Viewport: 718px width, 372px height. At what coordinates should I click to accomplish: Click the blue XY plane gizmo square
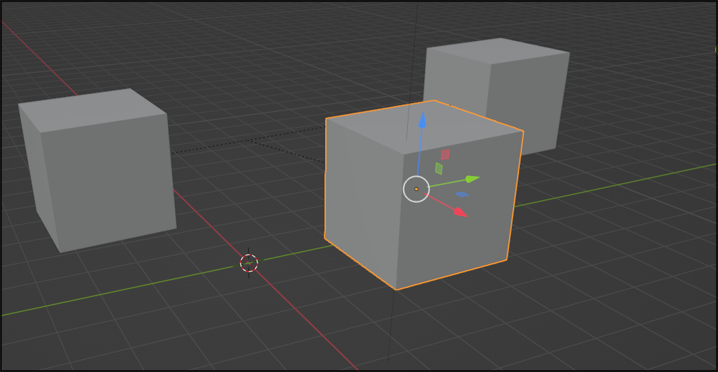[462, 195]
